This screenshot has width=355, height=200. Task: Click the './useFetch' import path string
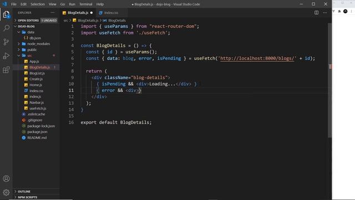[x=151, y=33]
